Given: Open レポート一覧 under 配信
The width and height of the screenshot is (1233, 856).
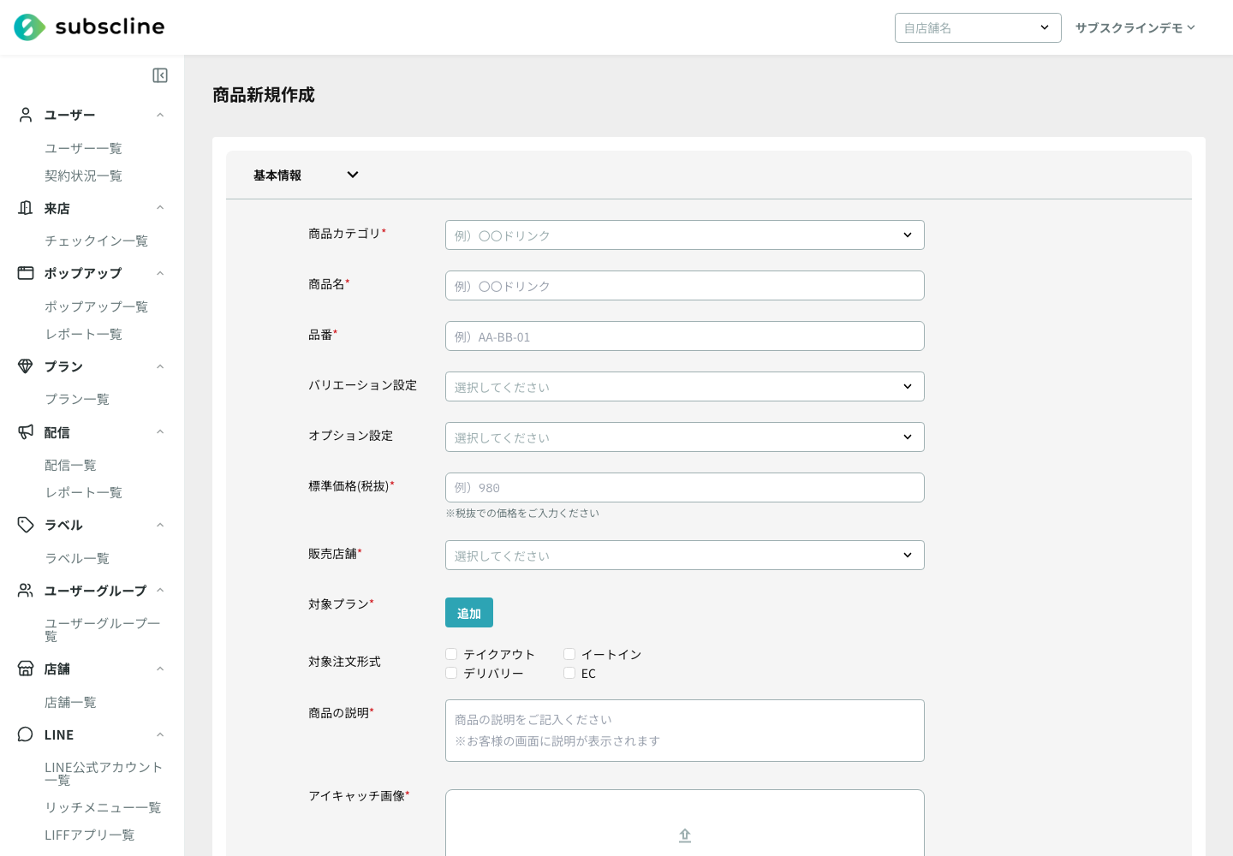Looking at the screenshot, I should pos(83,492).
